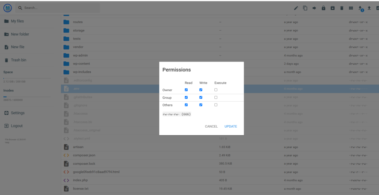Screen dimensions: 379x195
Task: Click the .htaccess.bk file name
Action: pyautogui.click(x=83, y=122)
